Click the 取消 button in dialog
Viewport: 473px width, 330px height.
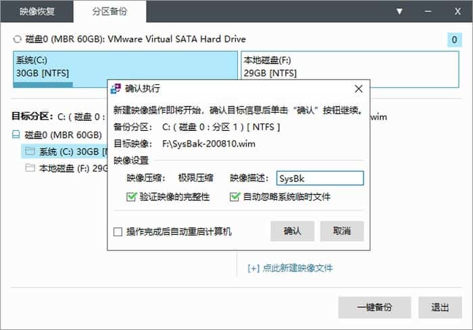pyautogui.click(x=342, y=231)
